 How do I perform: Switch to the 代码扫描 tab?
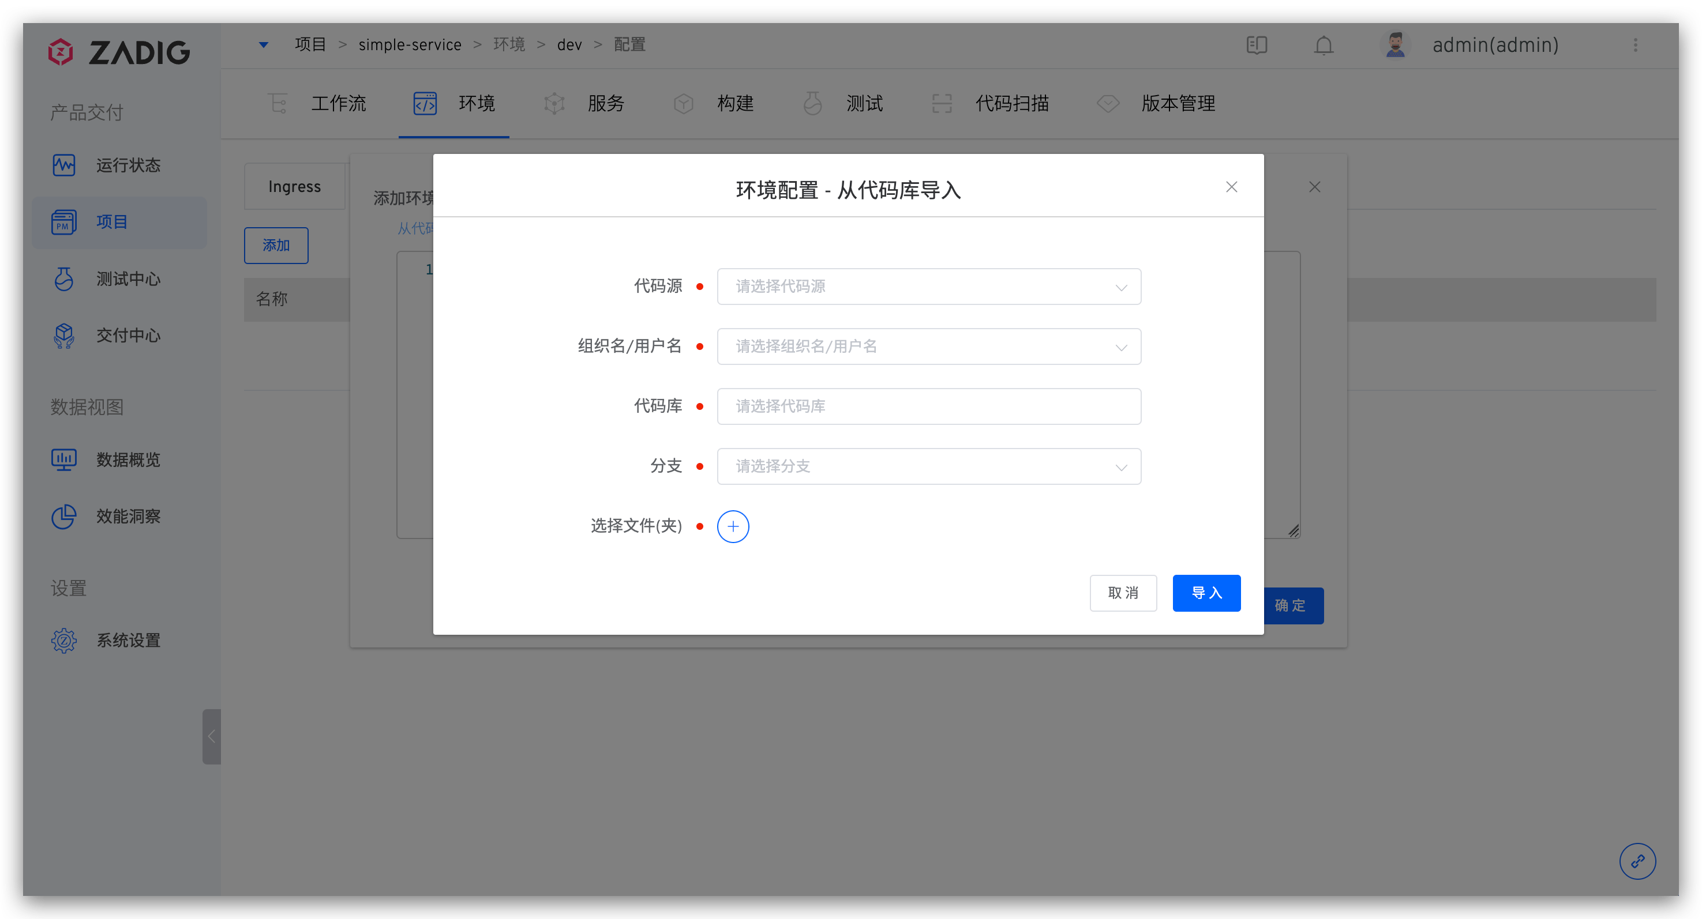[1011, 104]
